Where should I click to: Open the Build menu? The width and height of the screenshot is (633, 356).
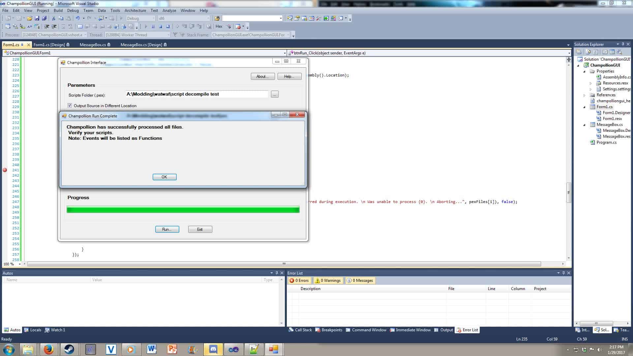[58, 11]
